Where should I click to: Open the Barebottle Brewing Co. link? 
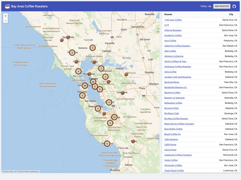pyautogui.click(x=176, y=88)
